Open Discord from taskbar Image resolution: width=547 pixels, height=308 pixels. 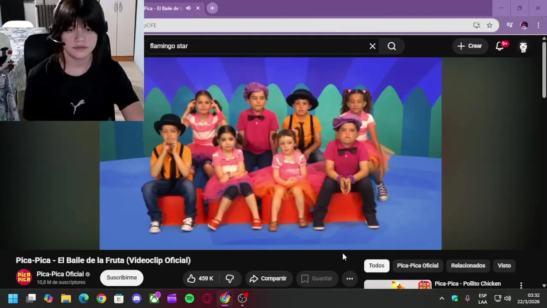[x=137, y=299]
